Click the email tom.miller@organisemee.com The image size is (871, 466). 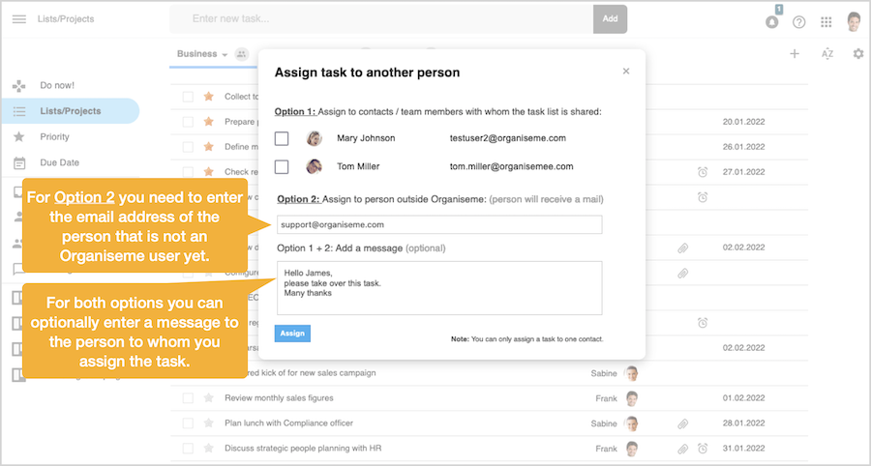click(512, 166)
